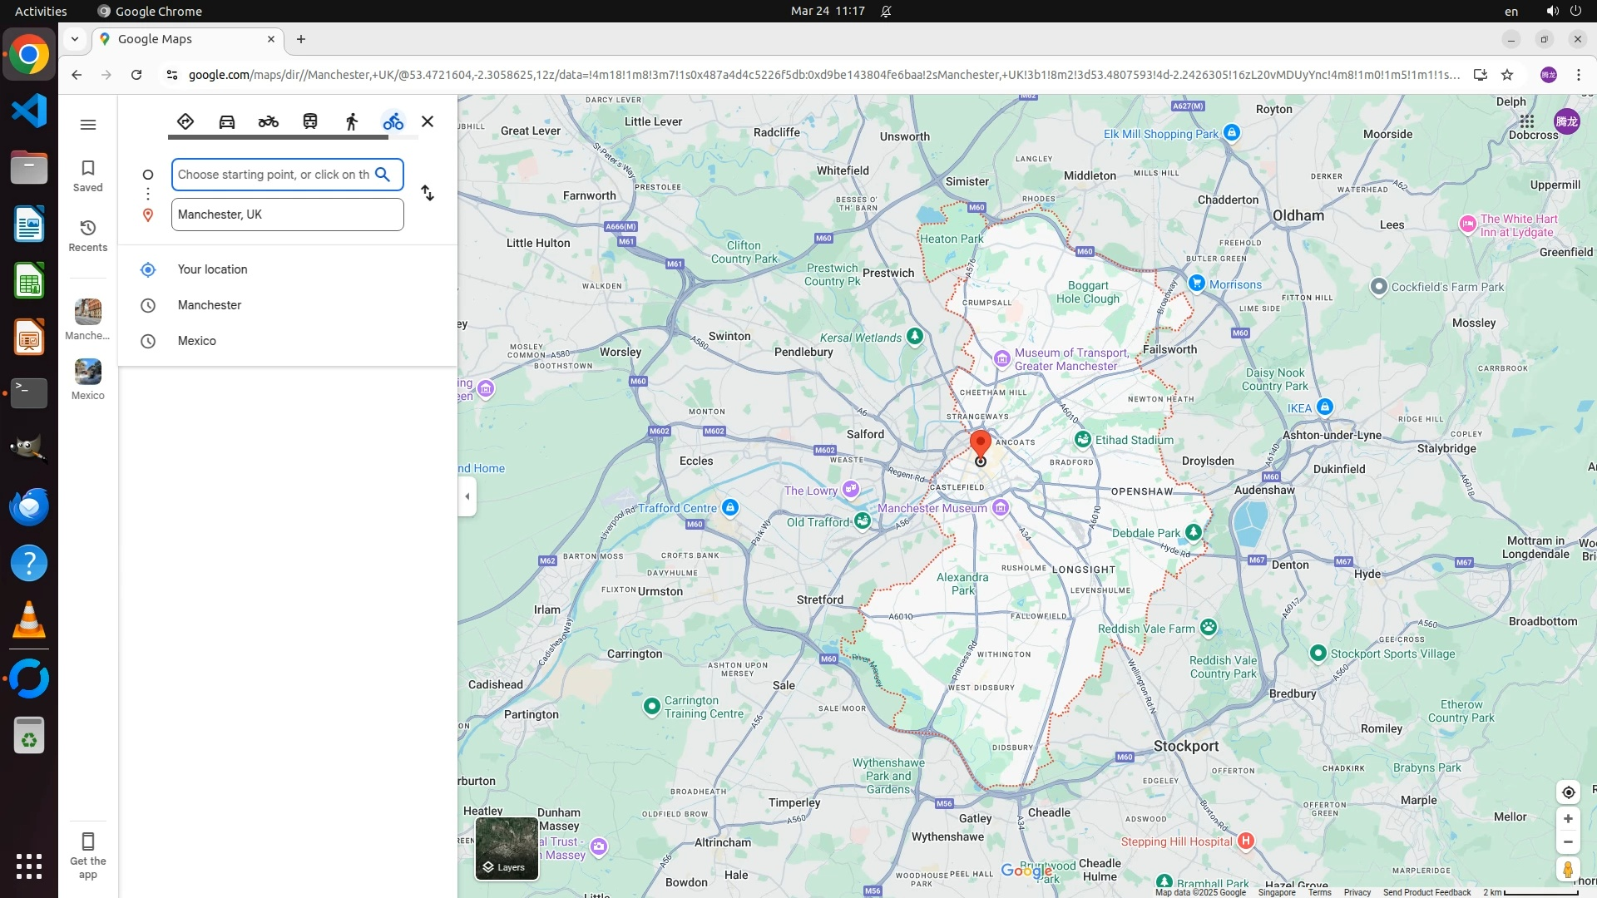The width and height of the screenshot is (1597, 898).
Task: Close the directions panel
Action: click(428, 121)
